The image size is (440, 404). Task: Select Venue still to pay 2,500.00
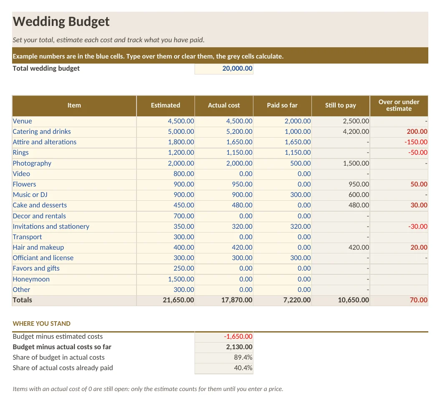tap(341, 121)
